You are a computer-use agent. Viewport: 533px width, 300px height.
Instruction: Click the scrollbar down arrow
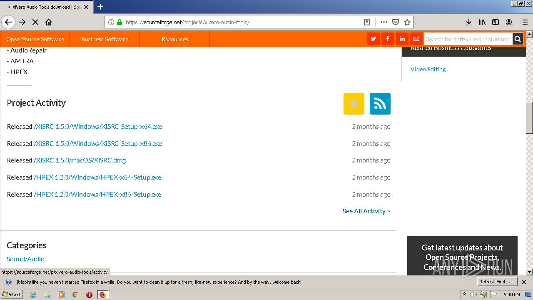(530, 272)
